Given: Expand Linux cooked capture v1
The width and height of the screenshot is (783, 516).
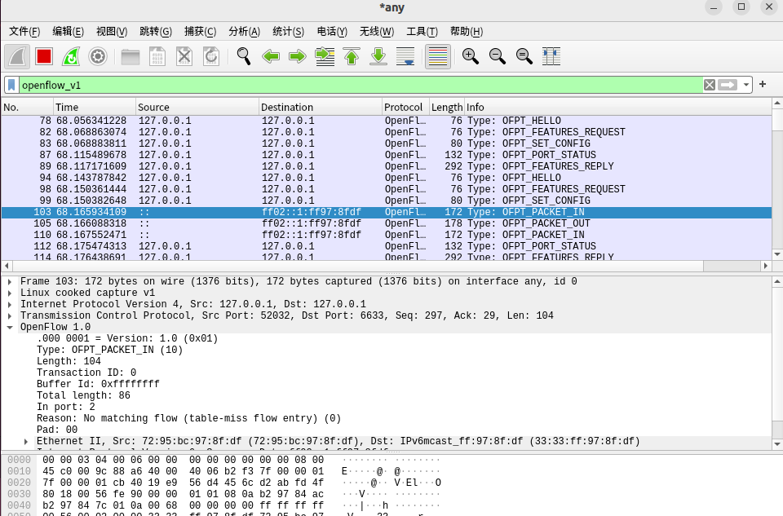Looking at the screenshot, I should [x=10, y=293].
